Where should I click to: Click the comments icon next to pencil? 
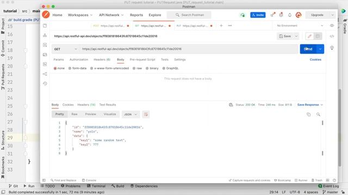[x=318, y=36]
